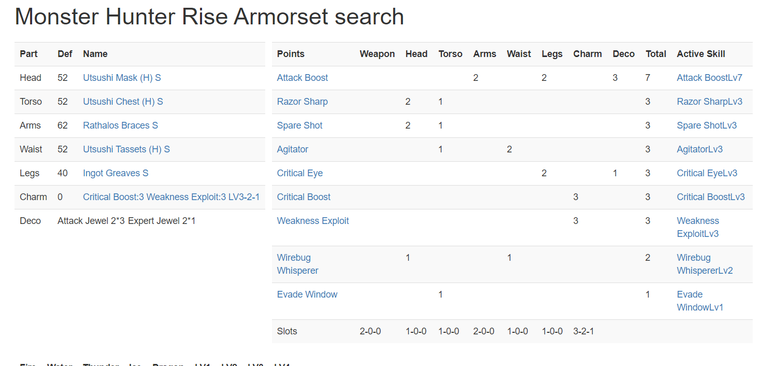
Task: Open Wirebug Whisperer in the Points column
Action: click(298, 264)
